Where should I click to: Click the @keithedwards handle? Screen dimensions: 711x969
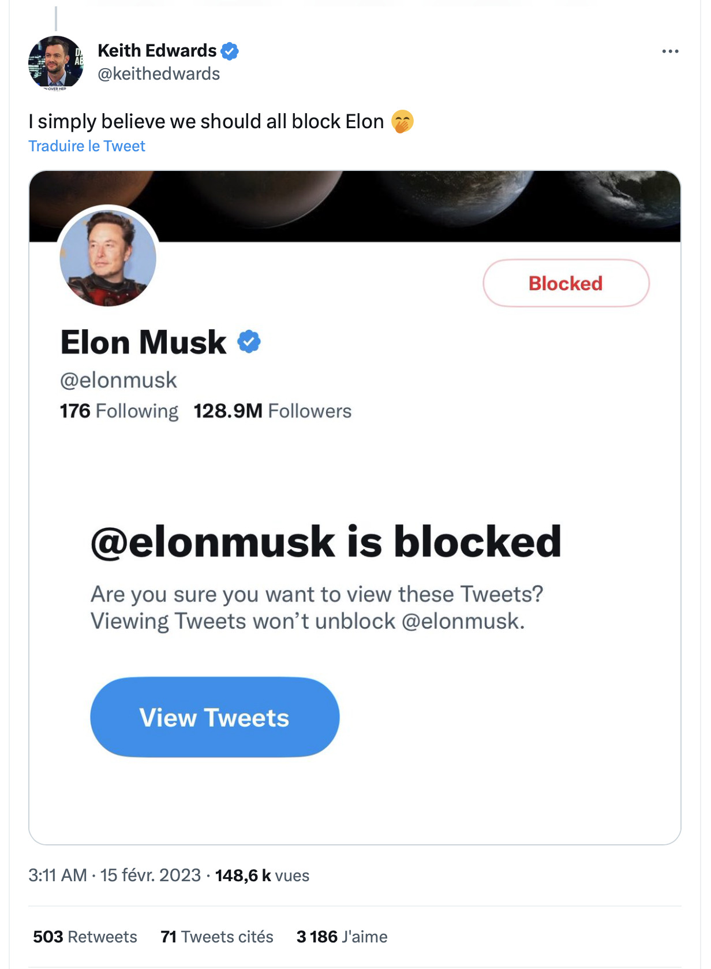[159, 74]
